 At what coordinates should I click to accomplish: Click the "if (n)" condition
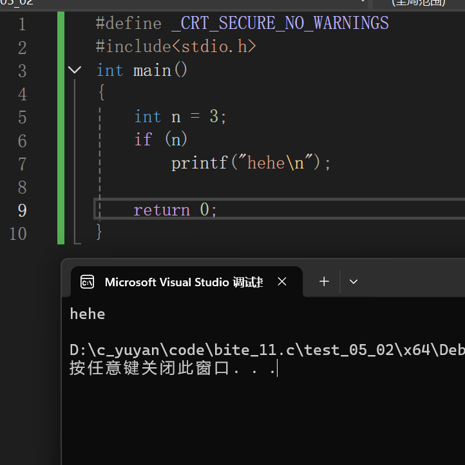160,140
